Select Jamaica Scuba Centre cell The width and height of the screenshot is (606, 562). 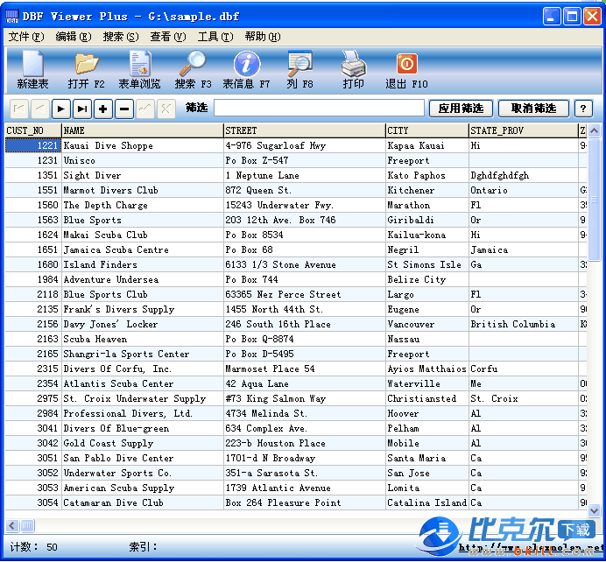point(143,249)
